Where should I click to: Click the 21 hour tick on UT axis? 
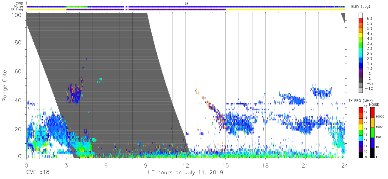pyautogui.click(x=305, y=165)
